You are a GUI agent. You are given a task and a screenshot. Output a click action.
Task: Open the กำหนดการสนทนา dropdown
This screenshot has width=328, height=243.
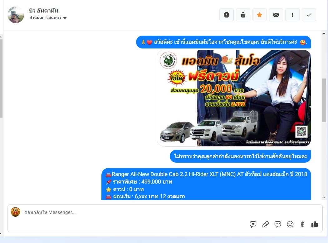coord(48,18)
